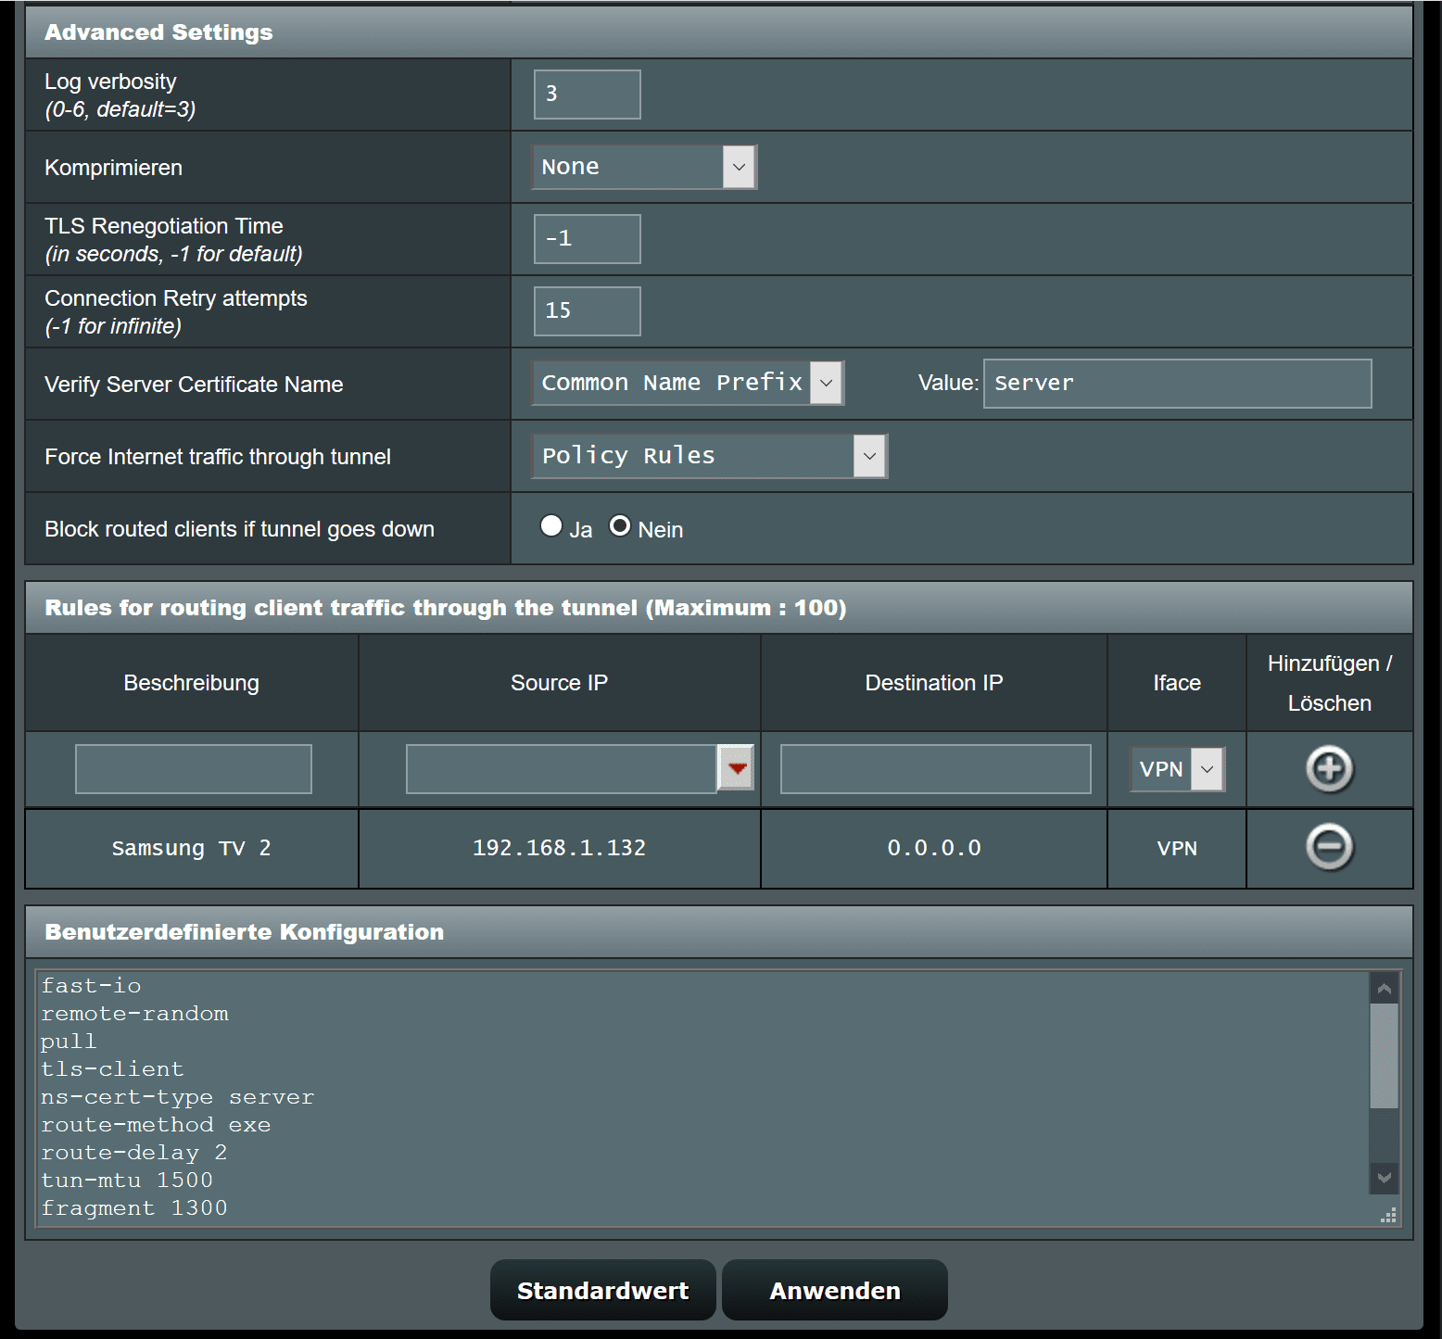
Task: Open Force Internet traffic through tunnel dropdown
Action: click(x=710, y=456)
